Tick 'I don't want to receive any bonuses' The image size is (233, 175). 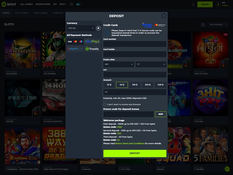(x=105, y=104)
